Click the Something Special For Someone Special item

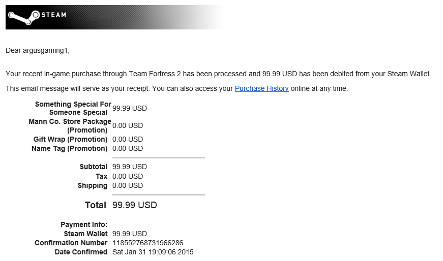tap(73, 108)
